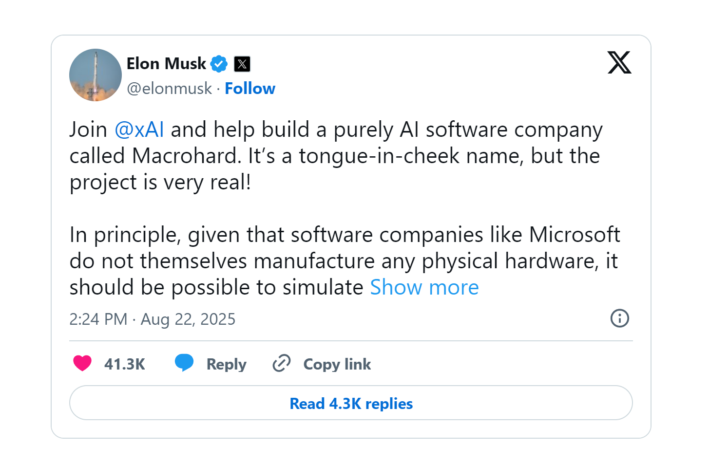Screen dimensions: 709x464
Task: Click the 2:24 PM · Aug 22, 2025 timestamp
Action: click(152, 319)
